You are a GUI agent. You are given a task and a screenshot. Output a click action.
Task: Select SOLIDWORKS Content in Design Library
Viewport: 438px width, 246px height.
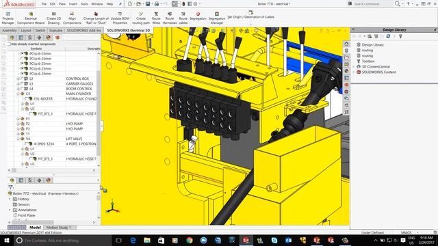378,72
